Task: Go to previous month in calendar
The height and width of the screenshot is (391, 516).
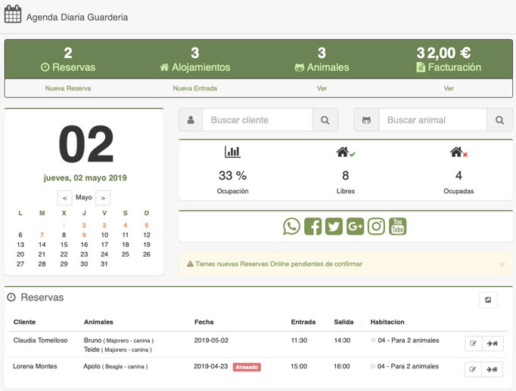Action: pyautogui.click(x=66, y=198)
